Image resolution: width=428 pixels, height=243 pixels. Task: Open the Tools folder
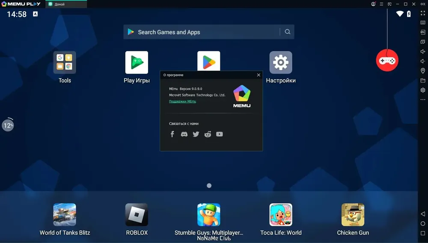point(65,62)
